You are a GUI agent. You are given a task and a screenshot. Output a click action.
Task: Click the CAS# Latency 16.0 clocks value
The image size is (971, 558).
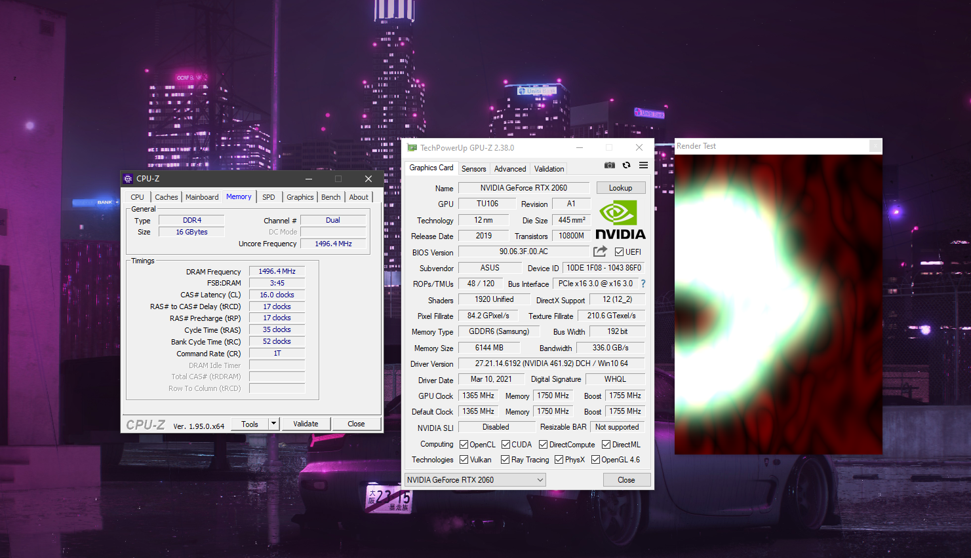(x=277, y=295)
